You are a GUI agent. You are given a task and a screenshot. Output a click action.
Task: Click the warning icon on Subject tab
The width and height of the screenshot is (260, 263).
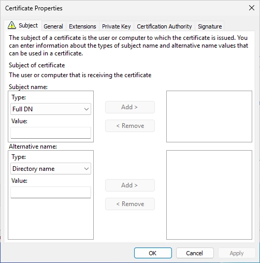pos(12,25)
